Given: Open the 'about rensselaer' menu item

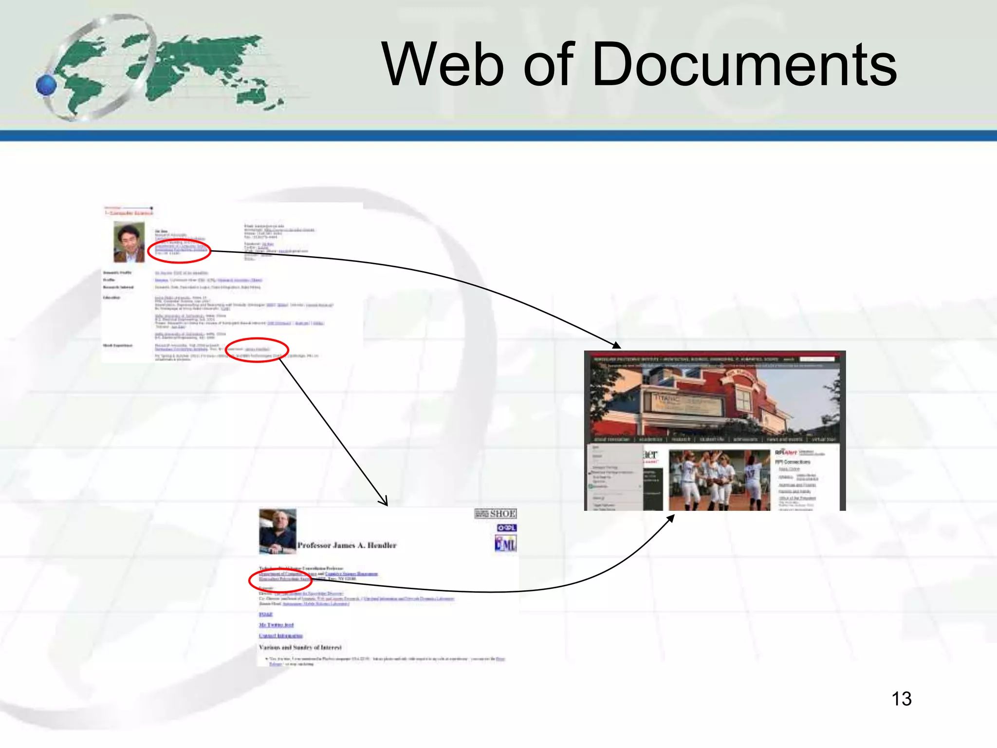Looking at the screenshot, I should click(611, 439).
